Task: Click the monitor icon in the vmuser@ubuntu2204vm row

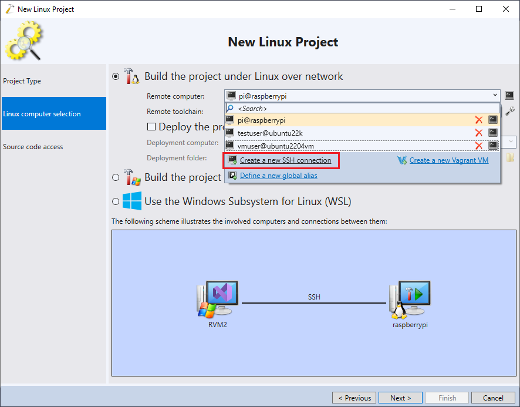Action: (x=229, y=145)
